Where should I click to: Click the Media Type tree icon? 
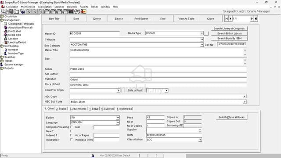6,35
